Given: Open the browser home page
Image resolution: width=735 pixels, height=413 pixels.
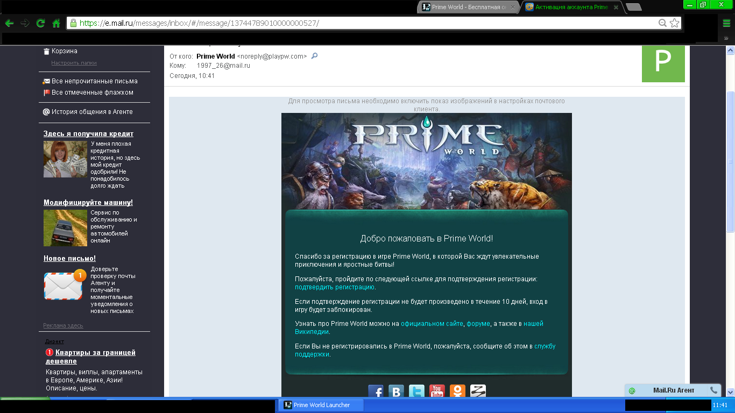Looking at the screenshot, I should pyautogui.click(x=56, y=23).
